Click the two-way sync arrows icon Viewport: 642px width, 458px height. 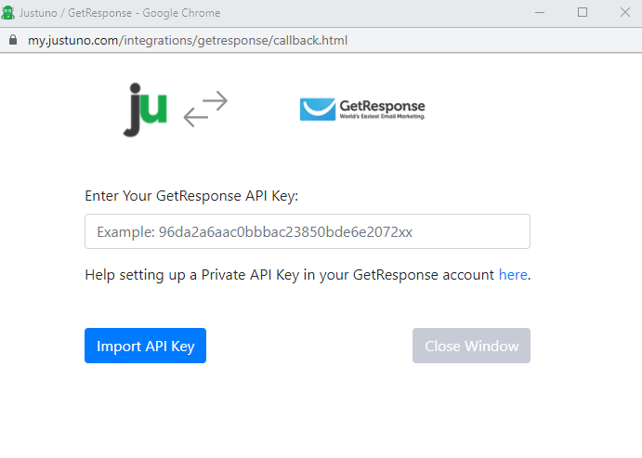[205, 109]
